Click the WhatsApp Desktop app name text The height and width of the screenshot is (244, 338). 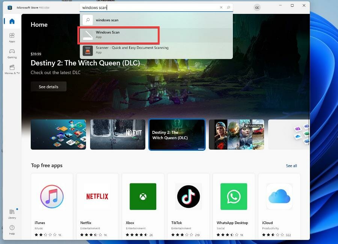[232, 223]
